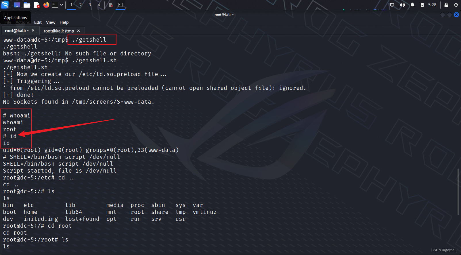This screenshot has height=255, width=461.
Task: Click the 'media' directory name
Action: [x=115, y=205]
